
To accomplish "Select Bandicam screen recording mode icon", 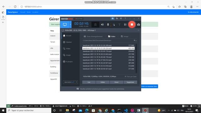I will 65,24.
